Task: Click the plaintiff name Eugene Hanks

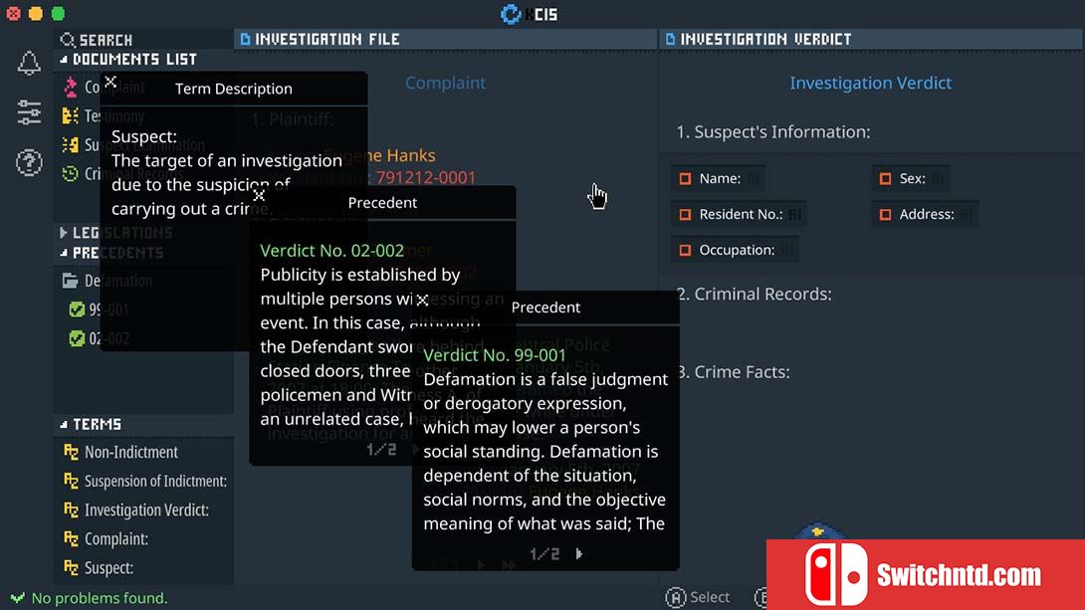Action: point(379,155)
